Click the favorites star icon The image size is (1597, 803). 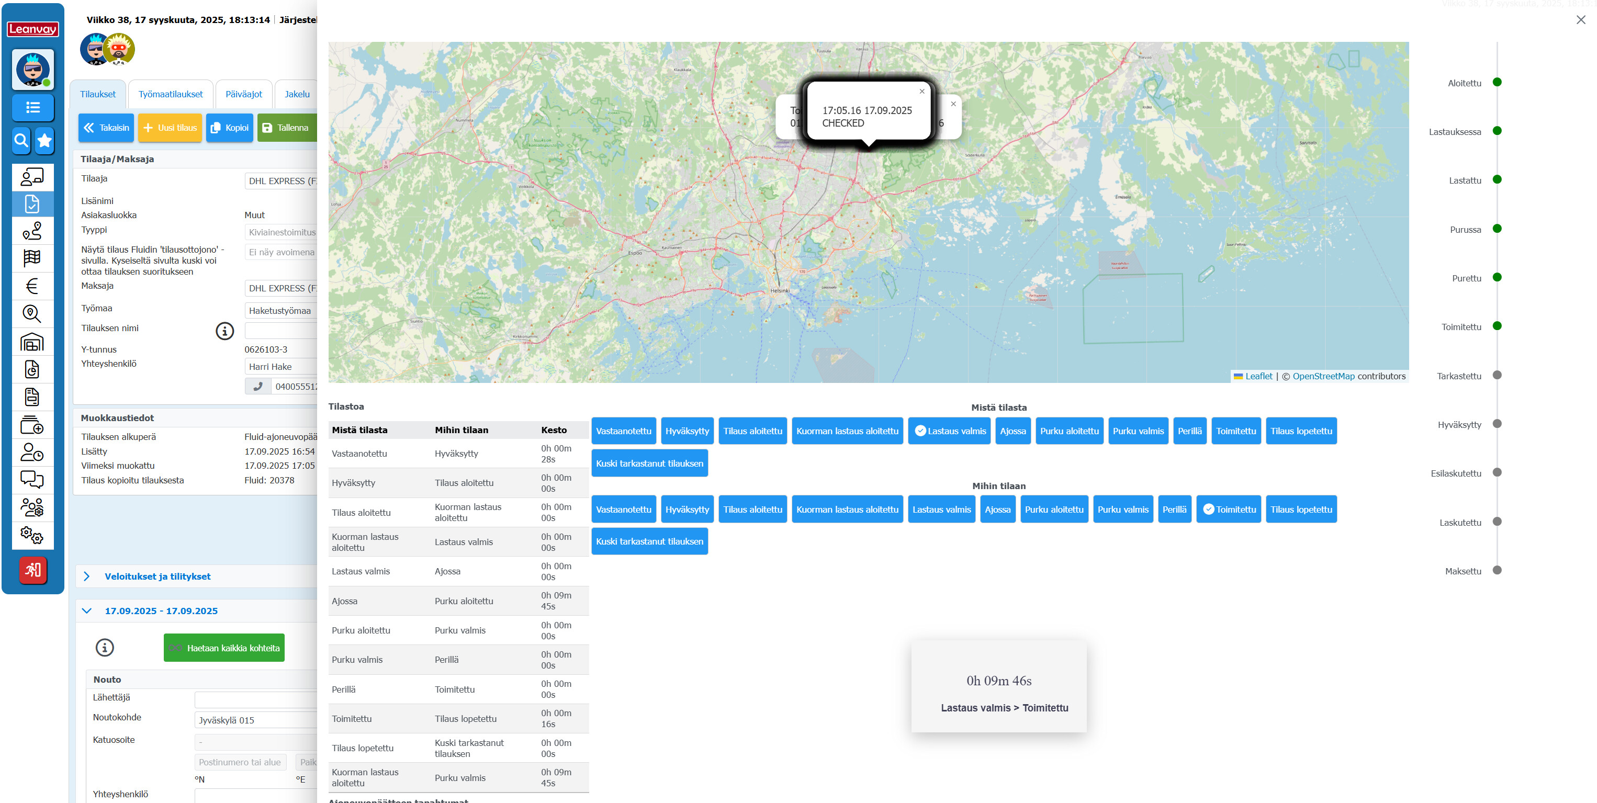coord(44,141)
